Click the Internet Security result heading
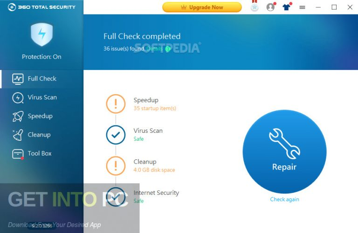The image size is (358, 233). coord(156,193)
